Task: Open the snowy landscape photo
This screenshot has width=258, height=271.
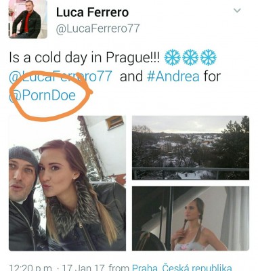Action: coord(190,148)
